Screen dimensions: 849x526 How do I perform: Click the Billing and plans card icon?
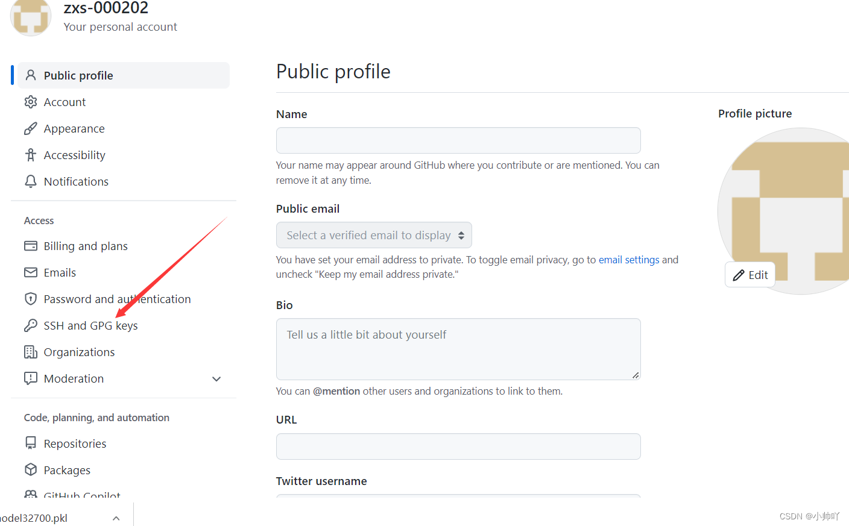31,246
